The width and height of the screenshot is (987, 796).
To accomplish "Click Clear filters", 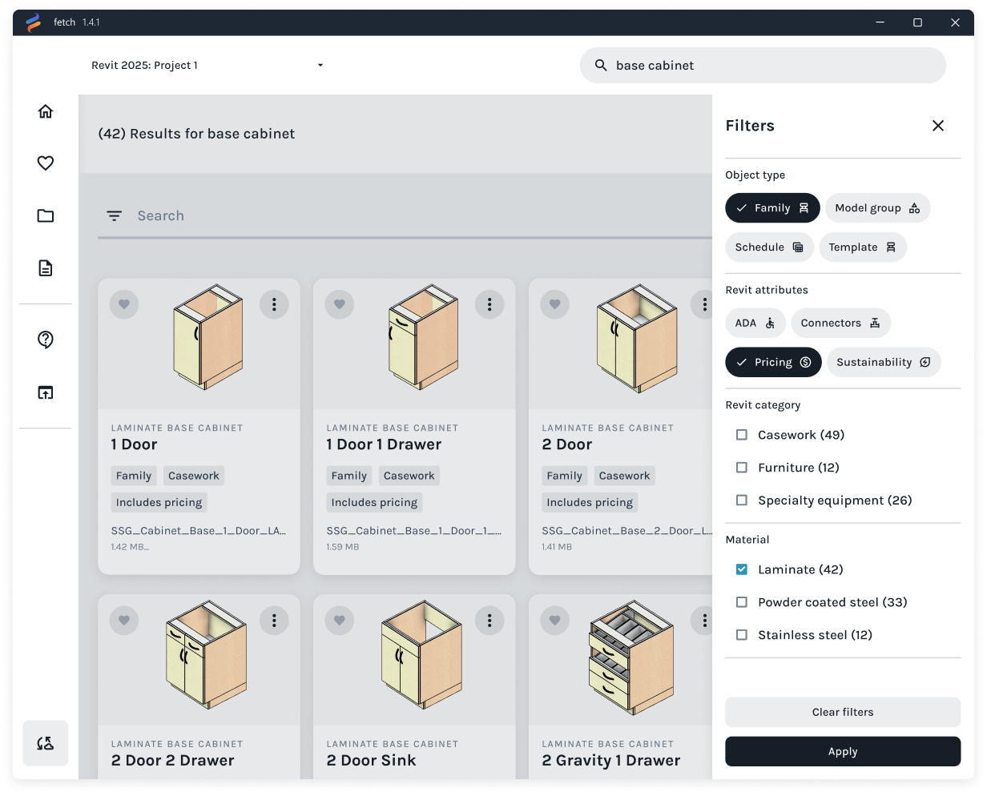I will point(843,712).
